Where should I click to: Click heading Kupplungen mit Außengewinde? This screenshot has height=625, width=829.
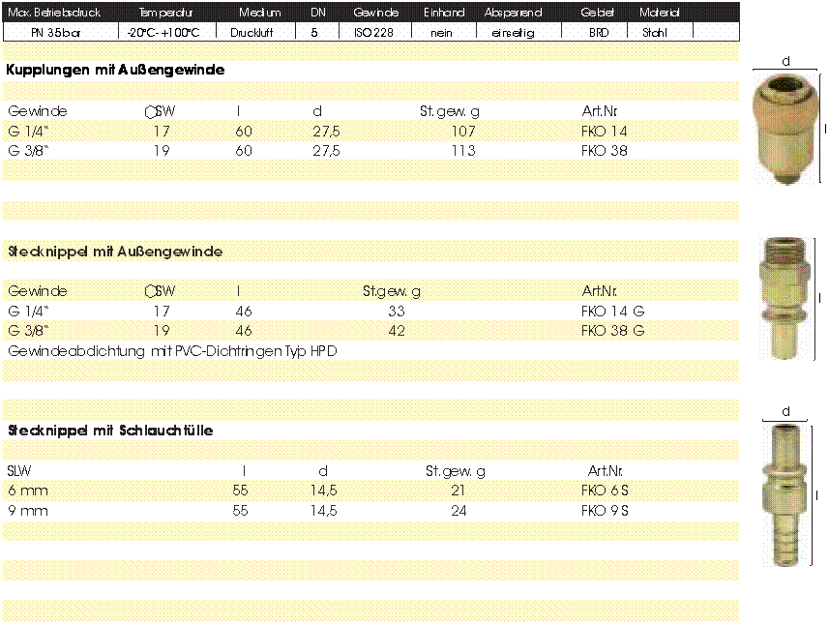pos(115,70)
